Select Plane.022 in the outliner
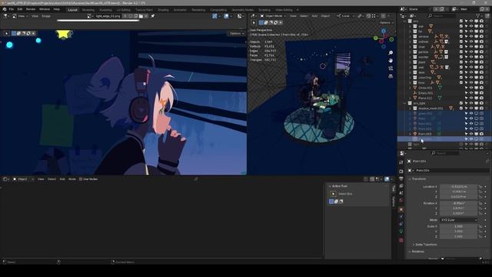This screenshot has height=277, width=492. 425,98
